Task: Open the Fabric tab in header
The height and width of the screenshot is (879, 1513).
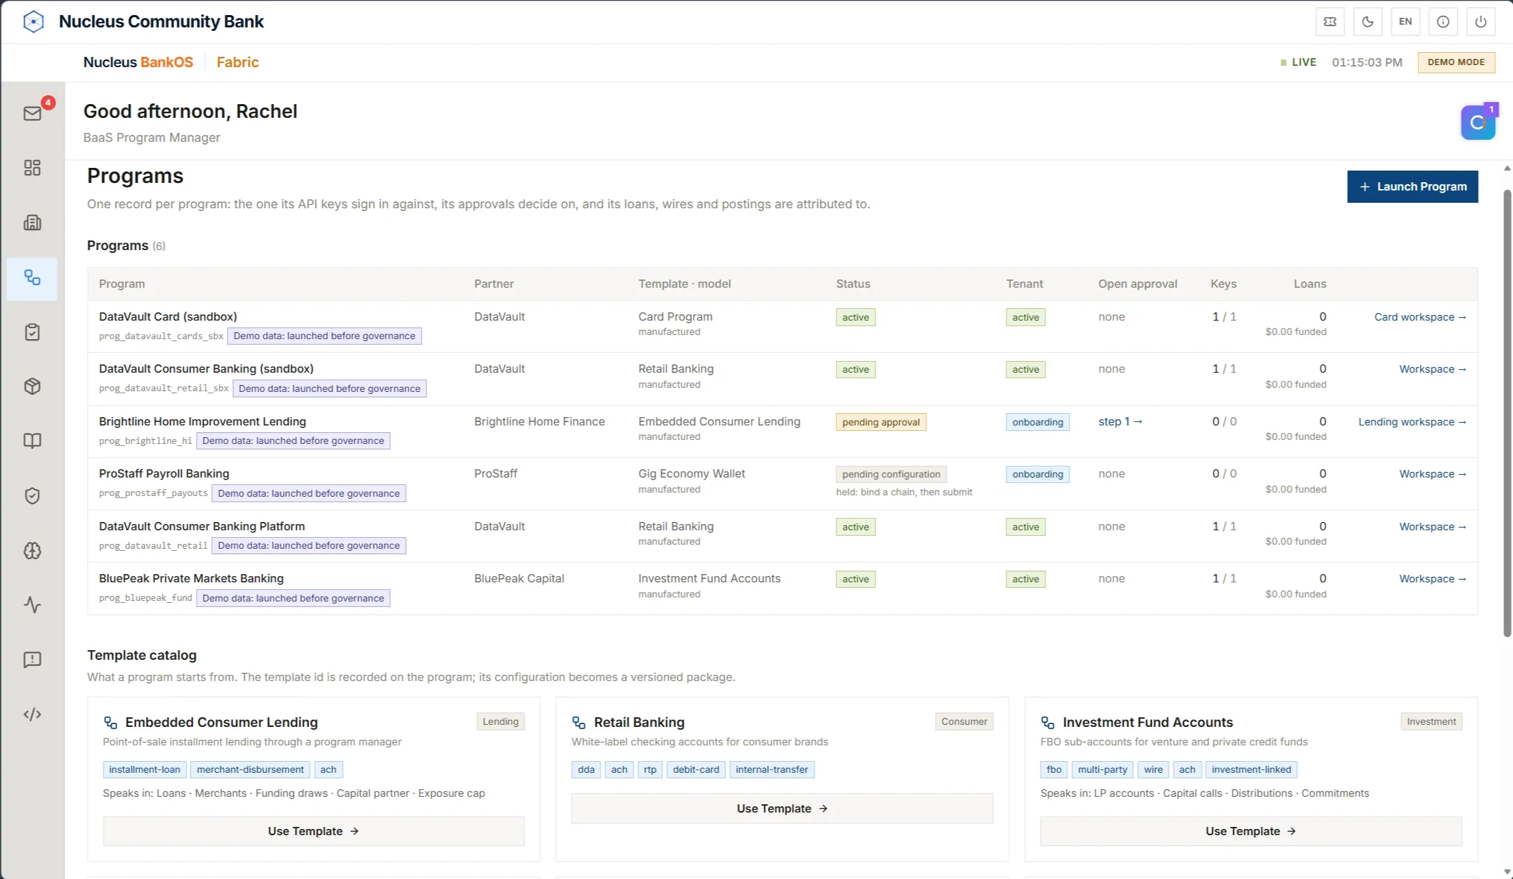Action: click(x=237, y=62)
